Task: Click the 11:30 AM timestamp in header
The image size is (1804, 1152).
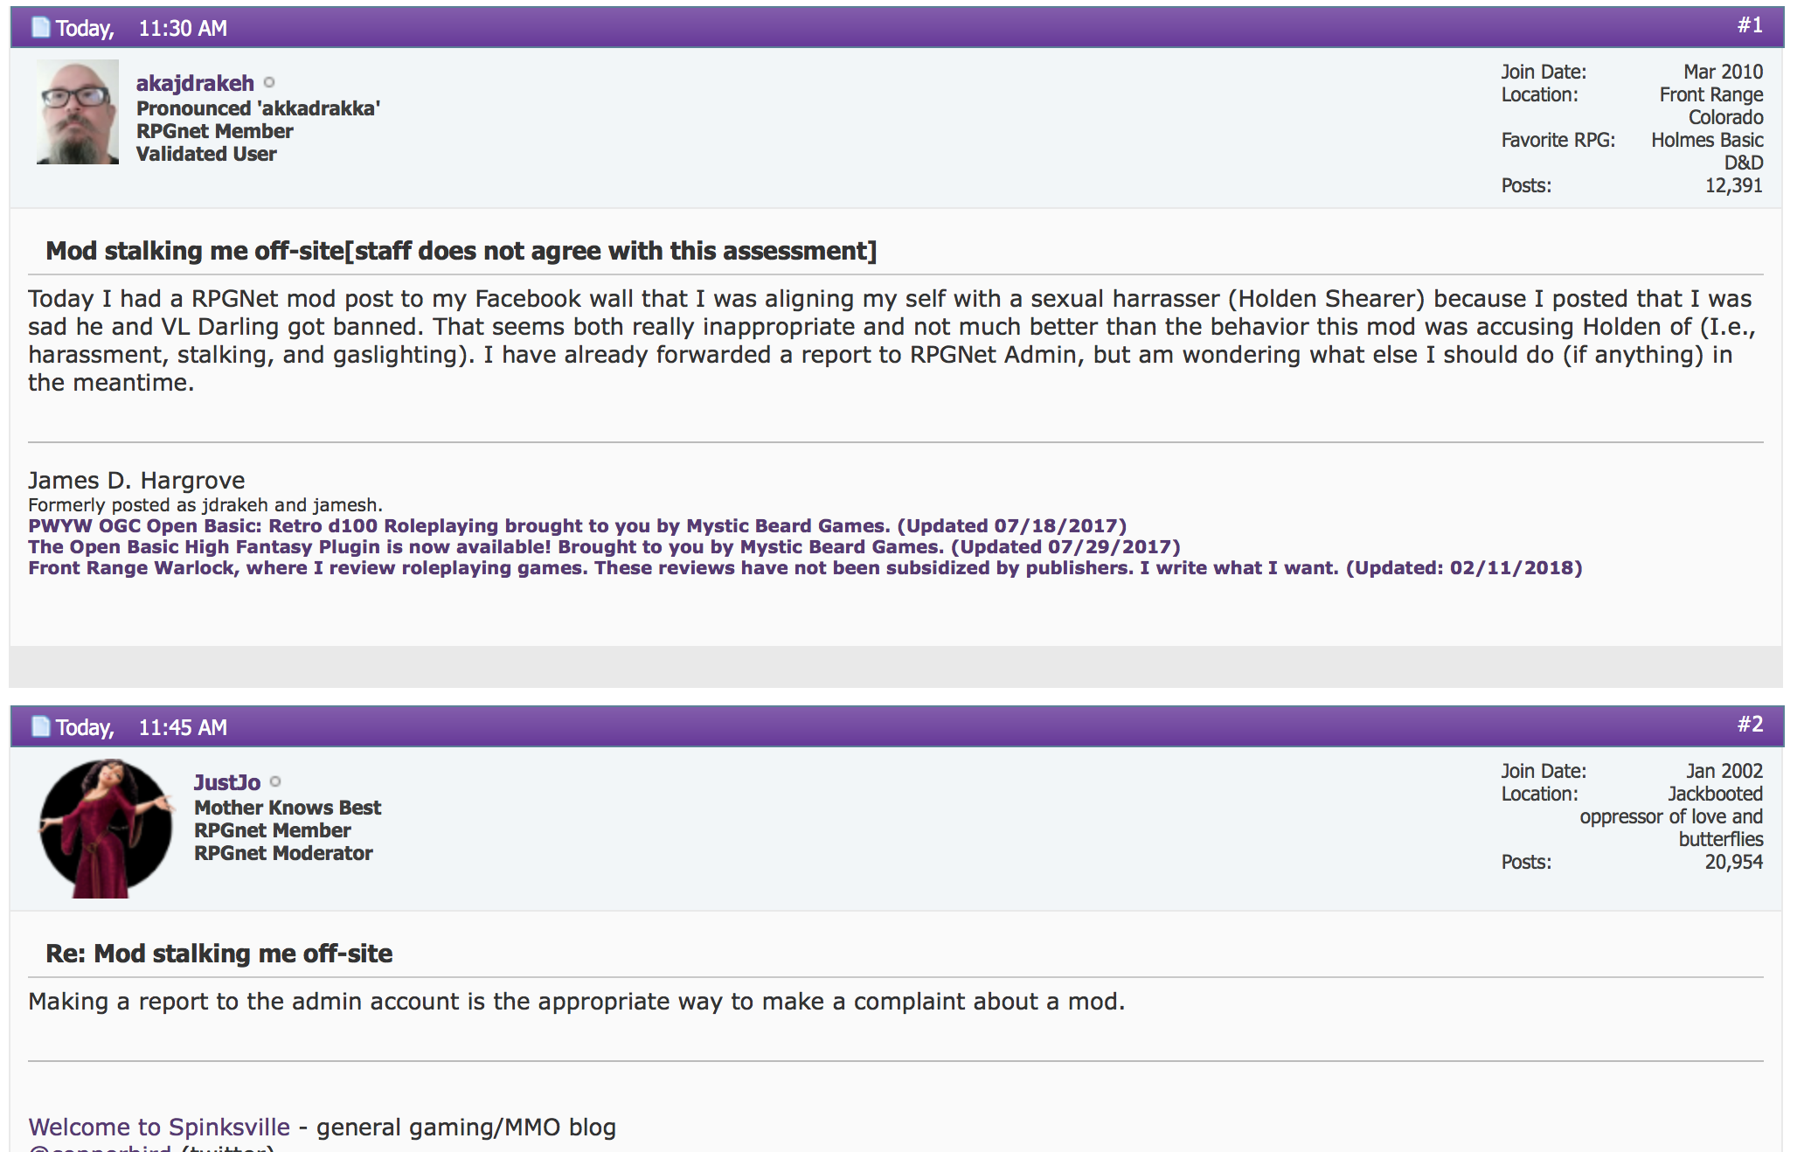Action: click(x=183, y=28)
